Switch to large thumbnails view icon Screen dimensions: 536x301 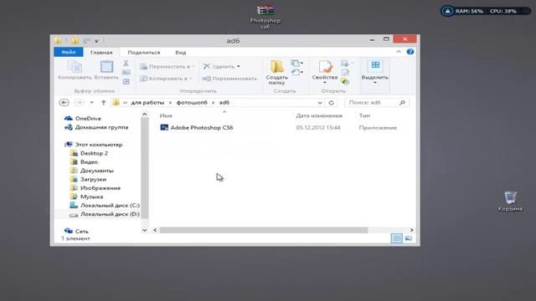tap(409, 238)
